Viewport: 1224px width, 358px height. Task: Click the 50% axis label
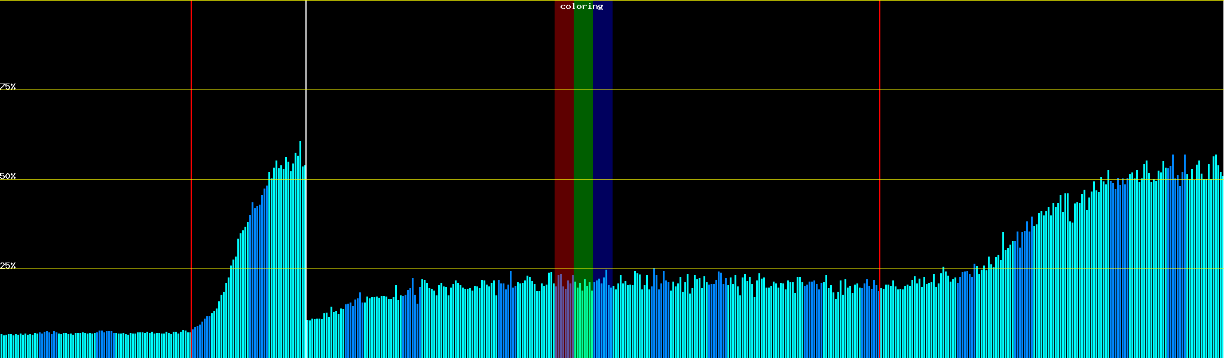tap(8, 176)
